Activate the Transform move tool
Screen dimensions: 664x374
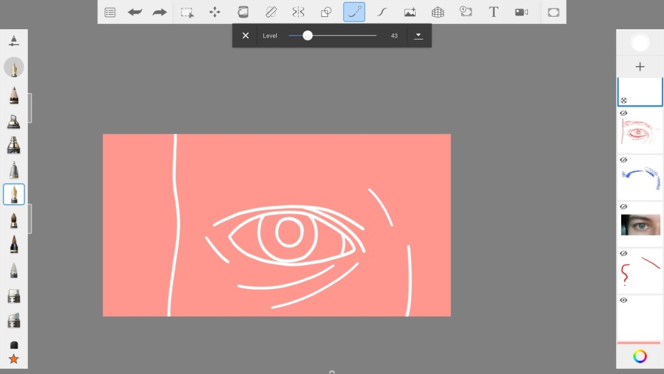215,12
